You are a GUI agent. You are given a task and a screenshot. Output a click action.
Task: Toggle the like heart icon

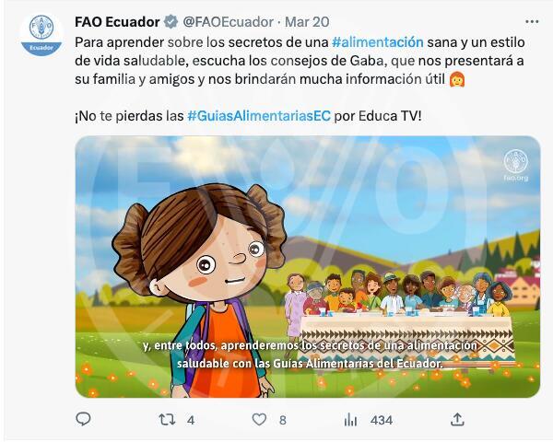pos(259,420)
